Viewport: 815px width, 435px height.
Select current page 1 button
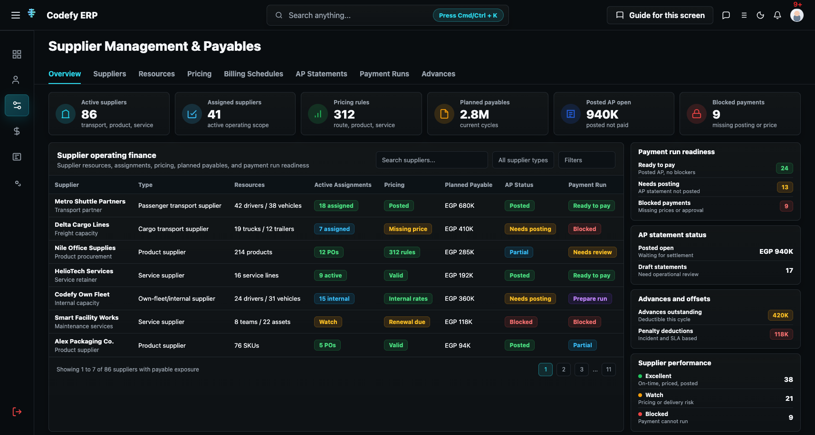[546, 370]
